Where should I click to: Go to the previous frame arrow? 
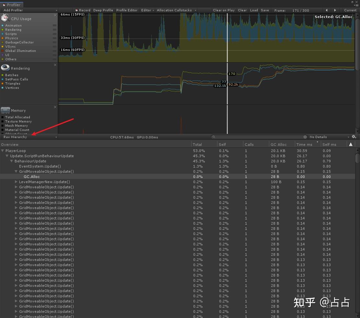[326, 10]
